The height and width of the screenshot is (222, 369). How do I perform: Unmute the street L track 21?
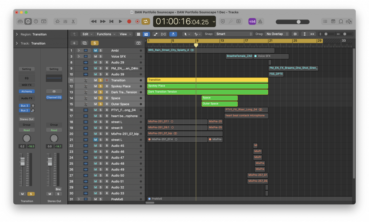tap(95, 140)
